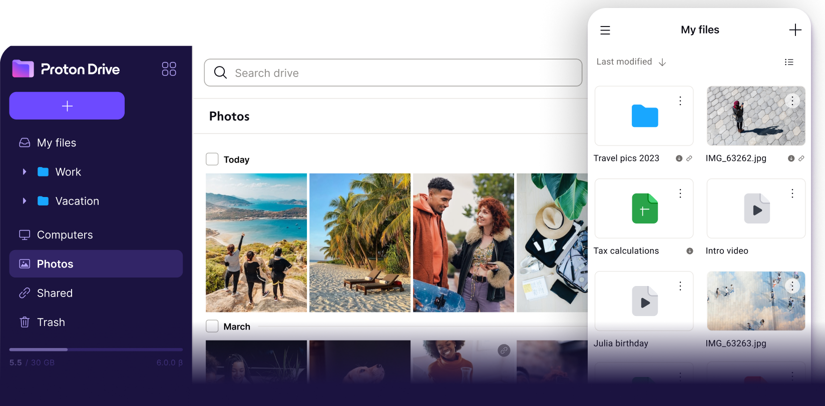
Task: Click link icon next to Travel pics 2023
Action: tap(689, 158)
